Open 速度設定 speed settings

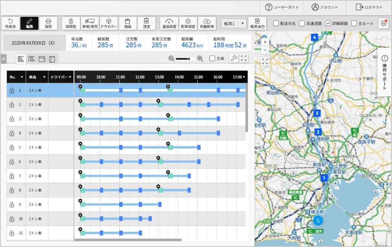pyautogui.click(x=169, y=23)
